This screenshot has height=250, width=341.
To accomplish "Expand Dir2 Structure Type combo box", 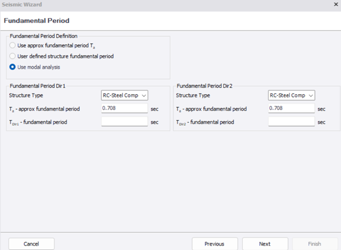I will click(291, 95).
